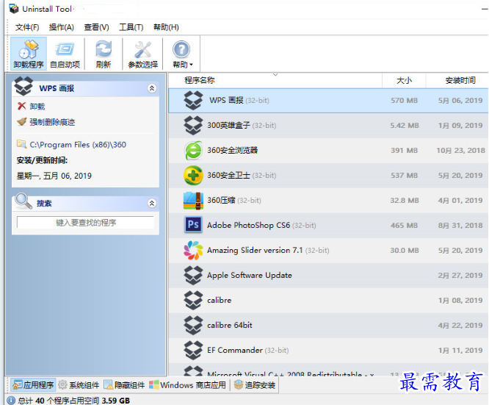Click the broom icon for 强制删除痕迹
Screen dimensions: 489x405
[21, 121]
